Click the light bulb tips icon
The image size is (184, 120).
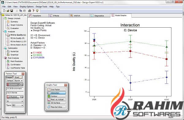37,11
